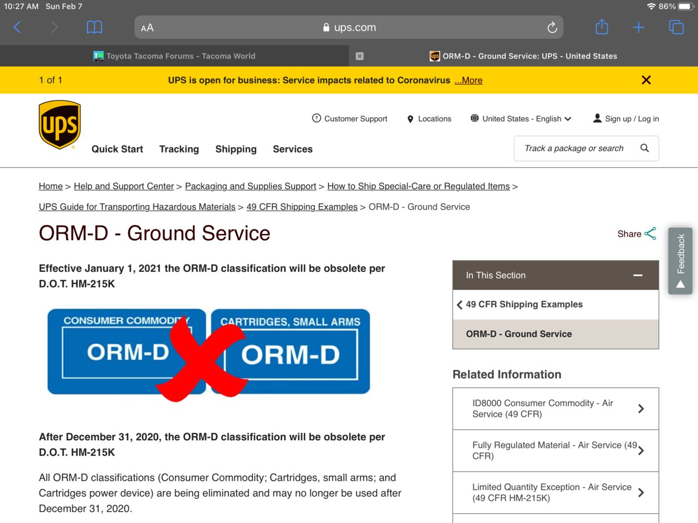
Task: Open How to Ship Special-Care breadcrumb
Action: [418, 186]
